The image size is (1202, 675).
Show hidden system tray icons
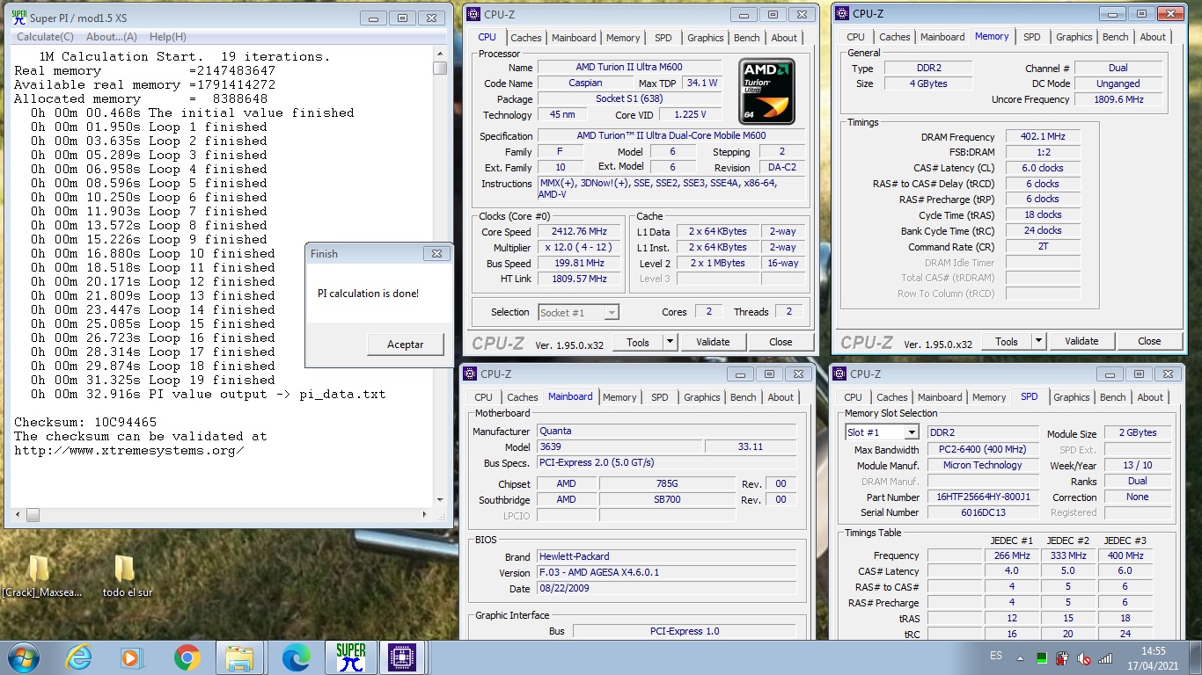click(1021, 657)
